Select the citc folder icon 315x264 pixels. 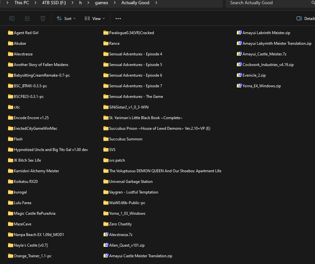[10, 107]
